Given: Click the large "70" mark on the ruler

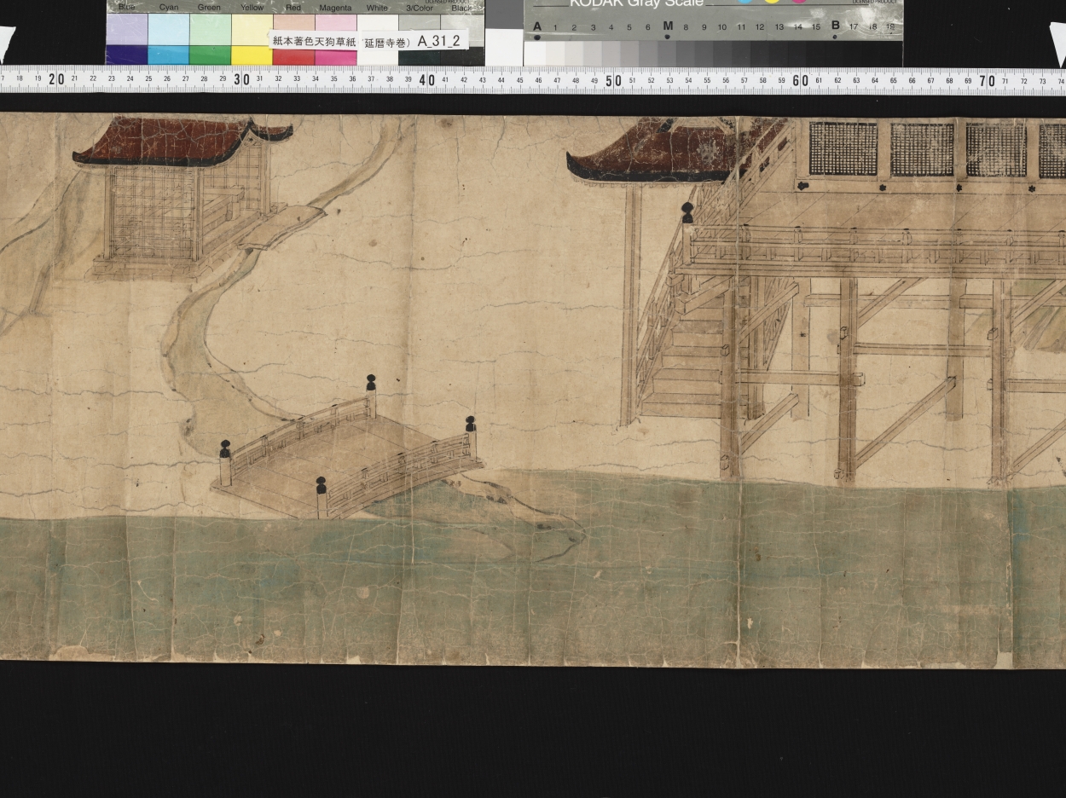Looking at the screenshot, I should [x=987, y=80].
